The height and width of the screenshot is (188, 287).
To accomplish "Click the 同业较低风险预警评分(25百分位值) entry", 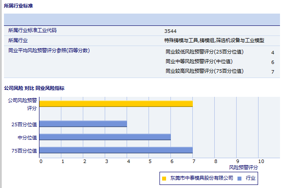I will 204,52.
